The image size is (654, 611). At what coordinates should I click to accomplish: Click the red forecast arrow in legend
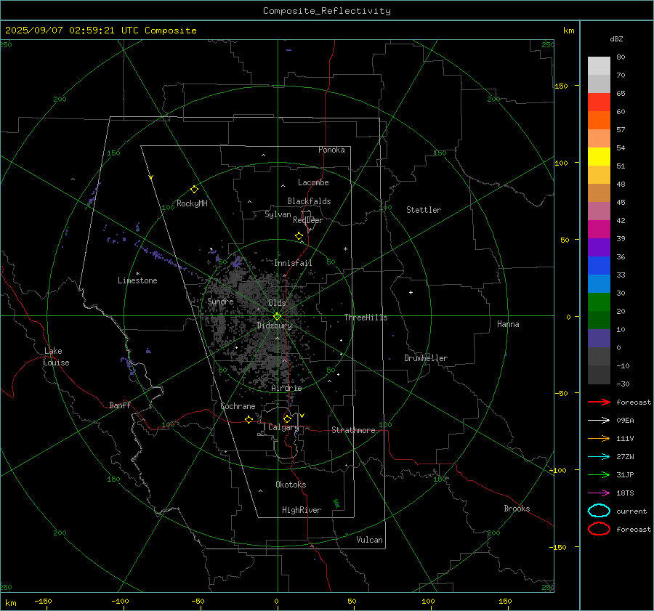599,402
